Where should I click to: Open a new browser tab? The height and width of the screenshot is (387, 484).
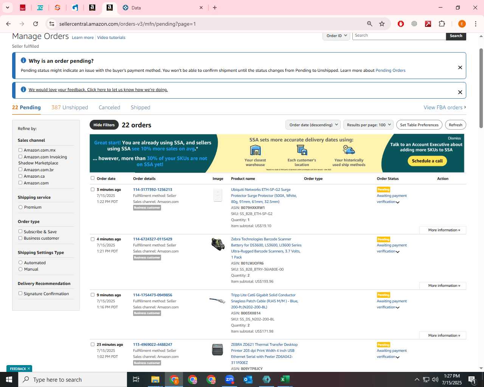[x=215, y=8]
